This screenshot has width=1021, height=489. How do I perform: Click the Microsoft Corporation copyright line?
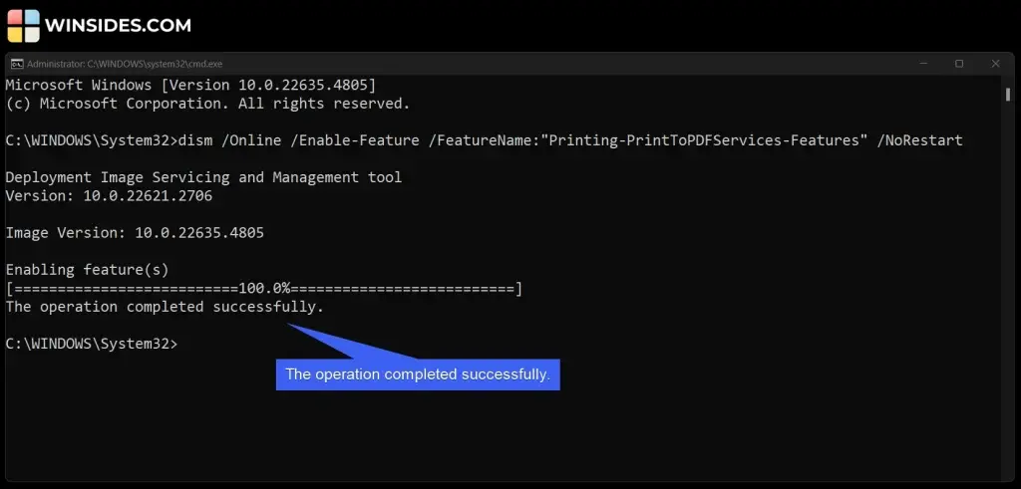pyautogui.click(x=207, y=104)
